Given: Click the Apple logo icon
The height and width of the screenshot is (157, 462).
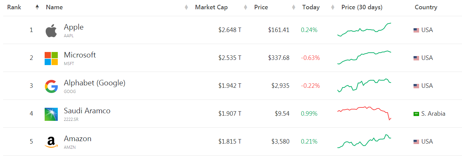Looking at the screenshot, I should click(51, 31).
